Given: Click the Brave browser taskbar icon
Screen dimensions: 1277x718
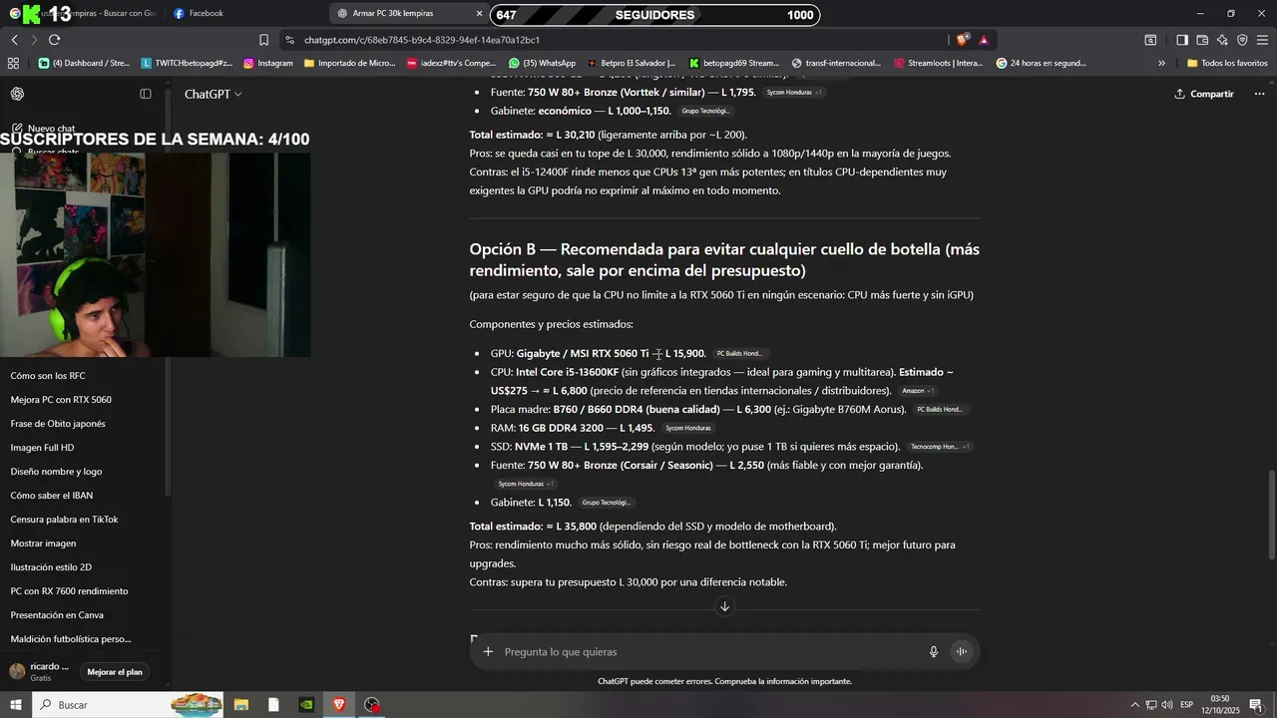Looking at the screenshot, I should [x=339, y=705].
